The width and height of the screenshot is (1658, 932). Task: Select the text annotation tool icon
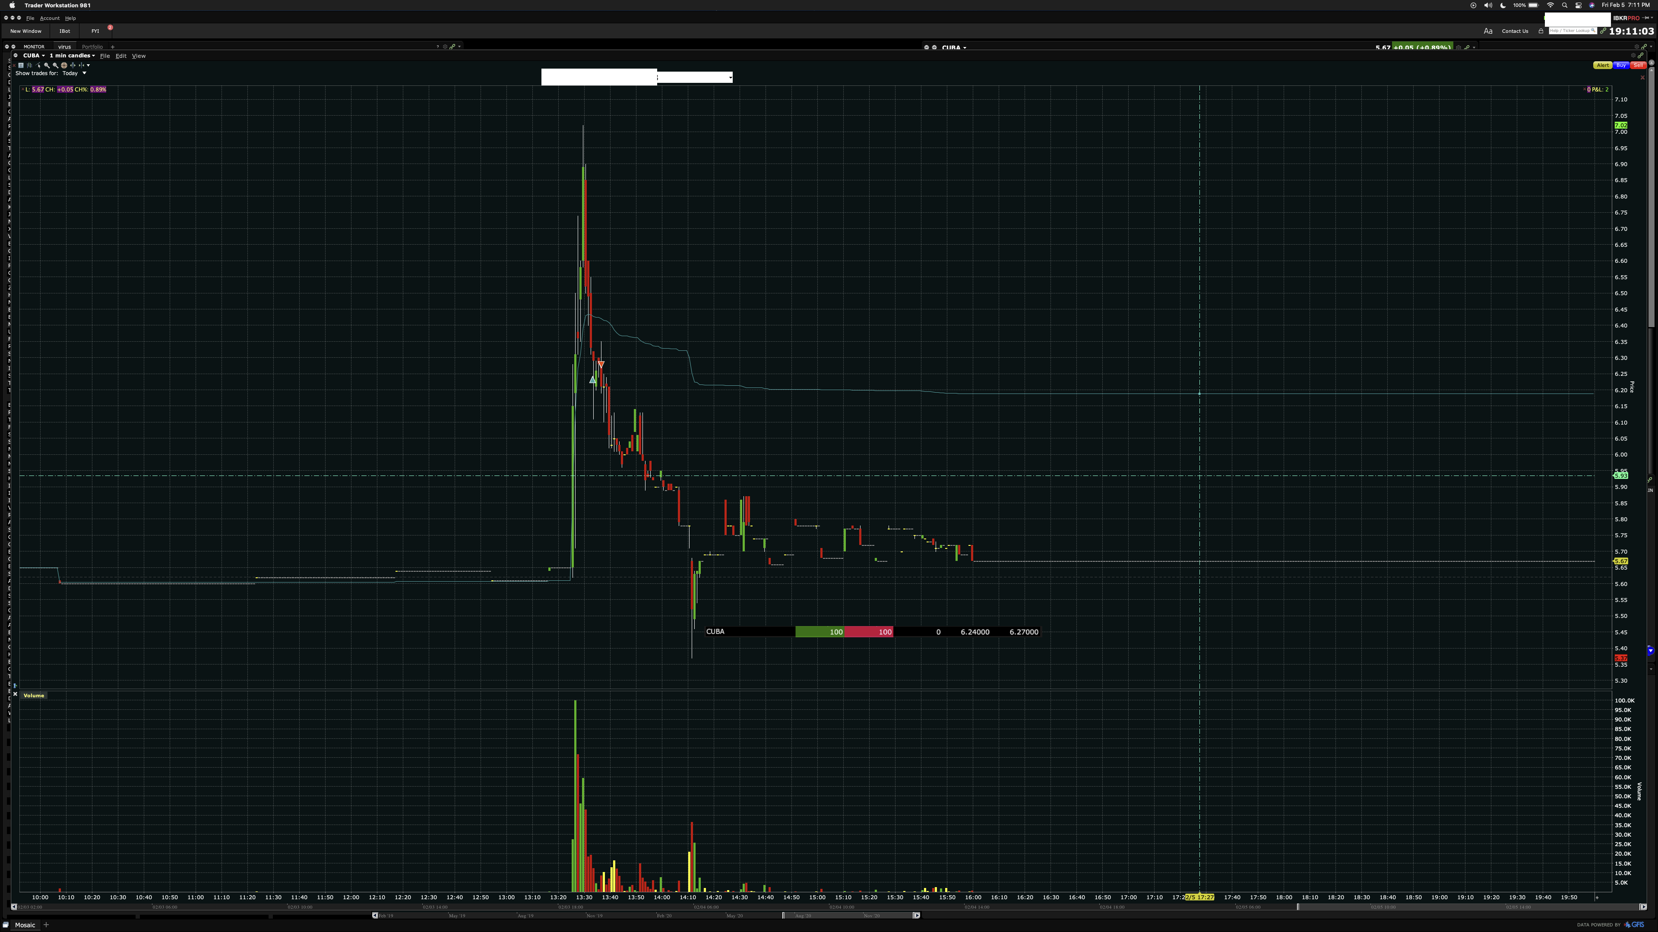click(21, 66)
